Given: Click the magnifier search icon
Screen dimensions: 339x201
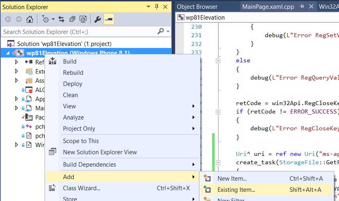Looking at the screenshot, I should click(160, 32).
